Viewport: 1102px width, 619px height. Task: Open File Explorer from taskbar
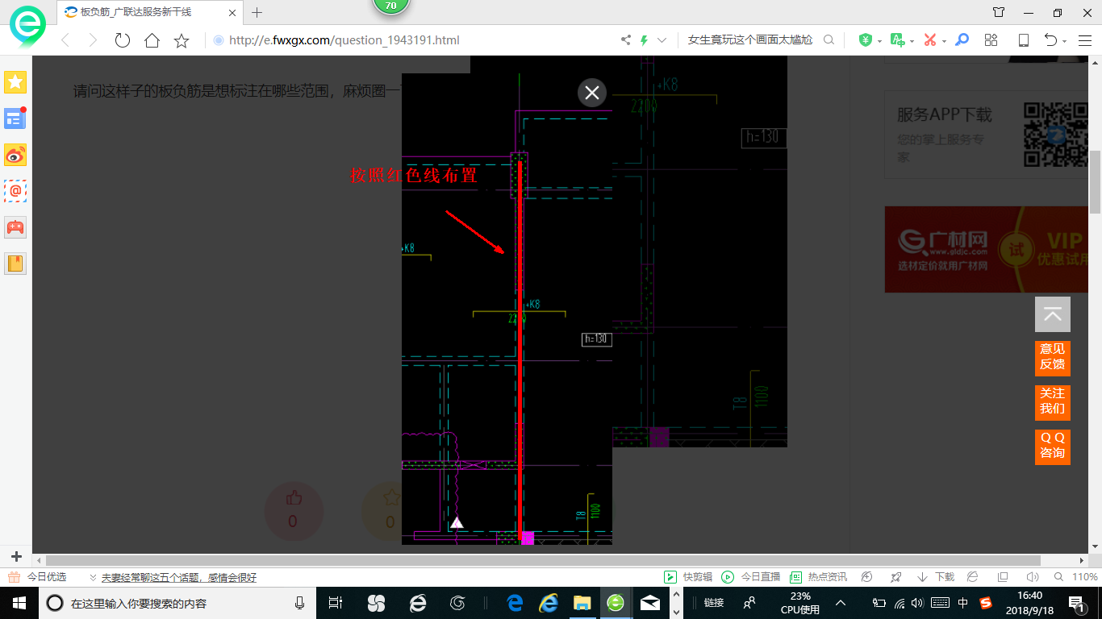(x=582, y=602)
